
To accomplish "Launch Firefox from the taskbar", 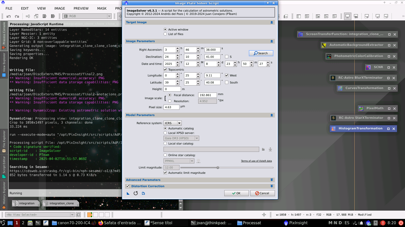I will click(x=101, y=223).
